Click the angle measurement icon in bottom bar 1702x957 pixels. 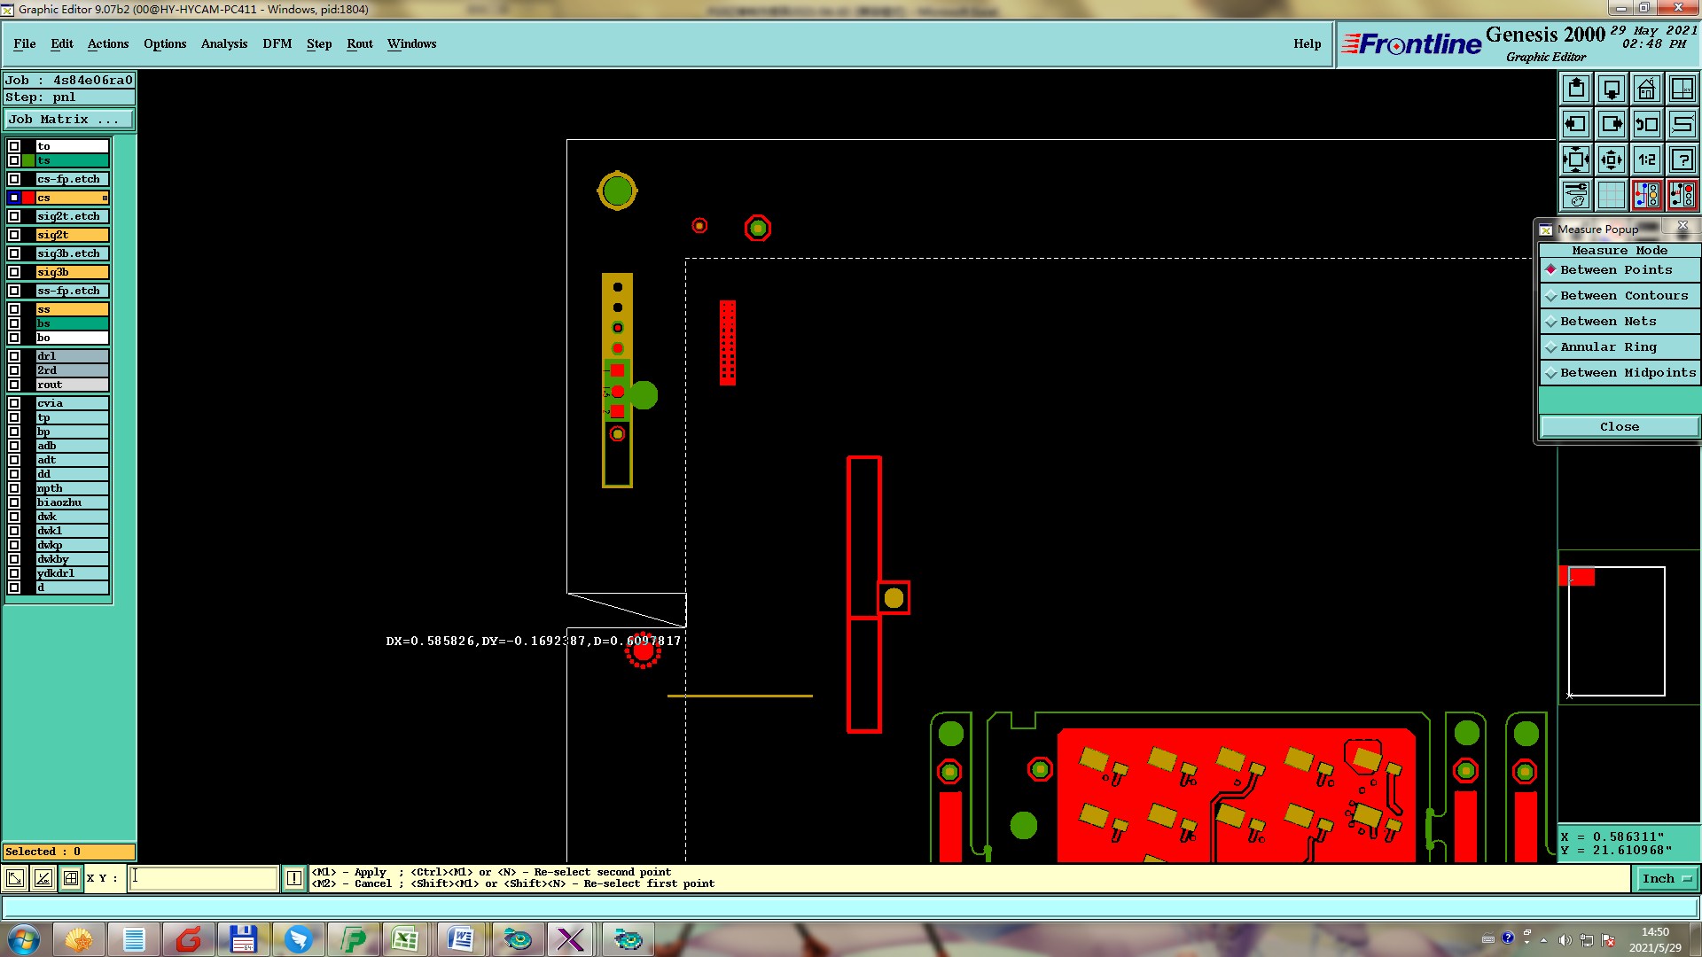[x=43, y=878]
